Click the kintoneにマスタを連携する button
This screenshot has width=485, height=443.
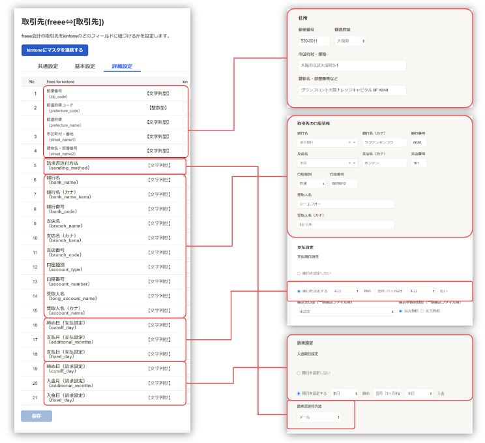[55, 50]
